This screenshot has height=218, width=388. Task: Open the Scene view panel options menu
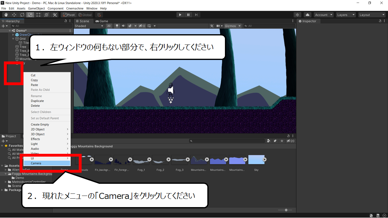pyautogui.click(x=293, y=21)
